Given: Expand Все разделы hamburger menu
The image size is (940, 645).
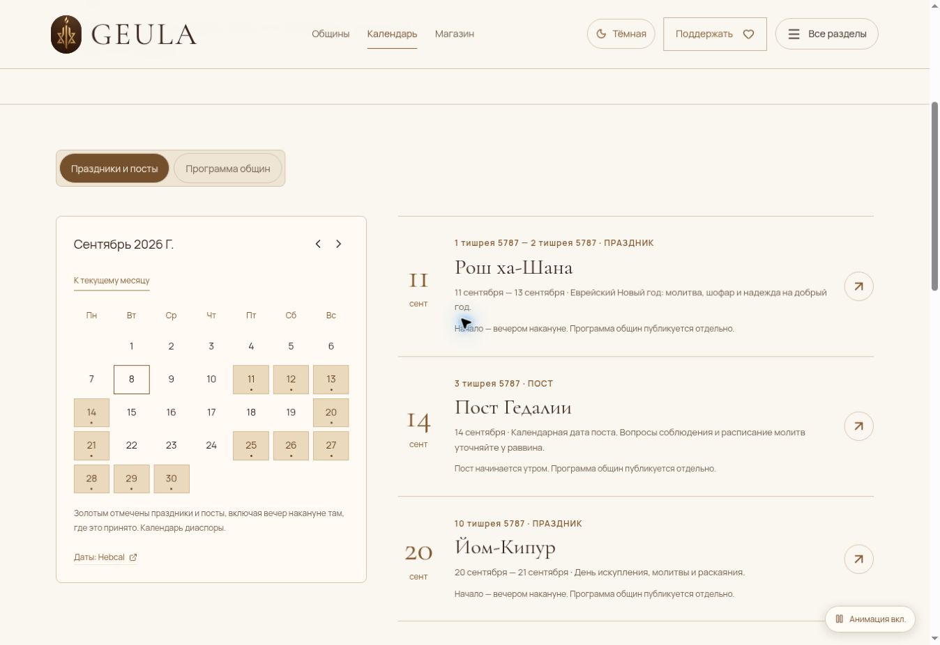Looking at the screenshot, I should click(x=826, y=34).
